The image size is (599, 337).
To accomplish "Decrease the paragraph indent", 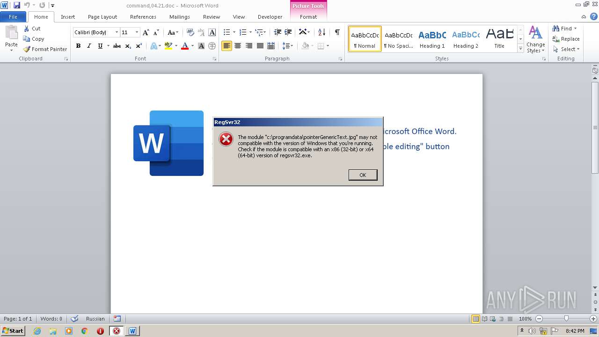I will [x=278, y=32].
